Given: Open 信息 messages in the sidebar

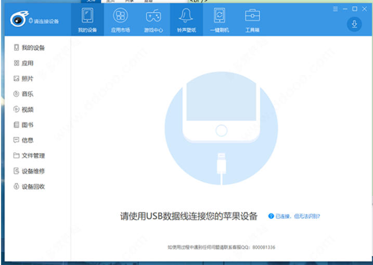Looking at the screenshot, I should click(x=23, y=140).
